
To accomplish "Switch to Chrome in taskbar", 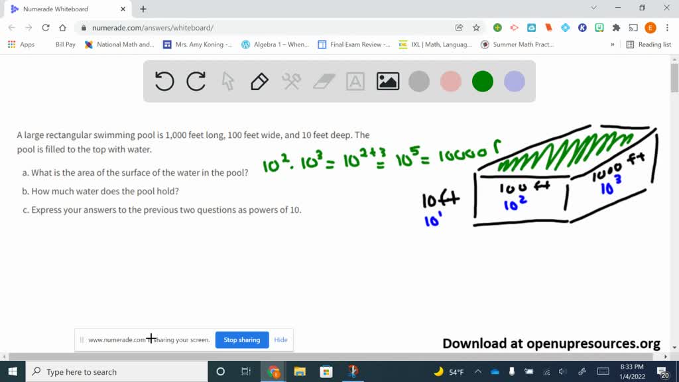I will coord(273,371).
